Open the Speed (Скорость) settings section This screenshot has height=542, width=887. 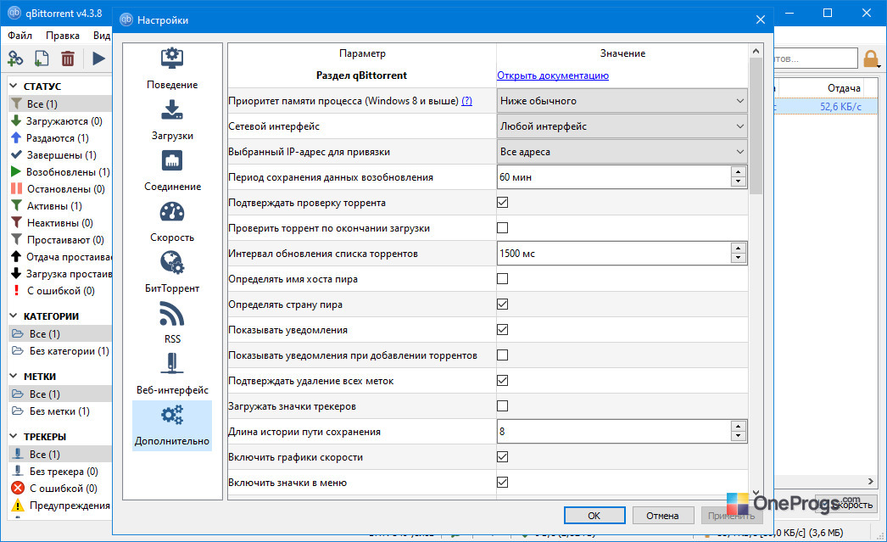pyautogui.click(x=172, y=221)
